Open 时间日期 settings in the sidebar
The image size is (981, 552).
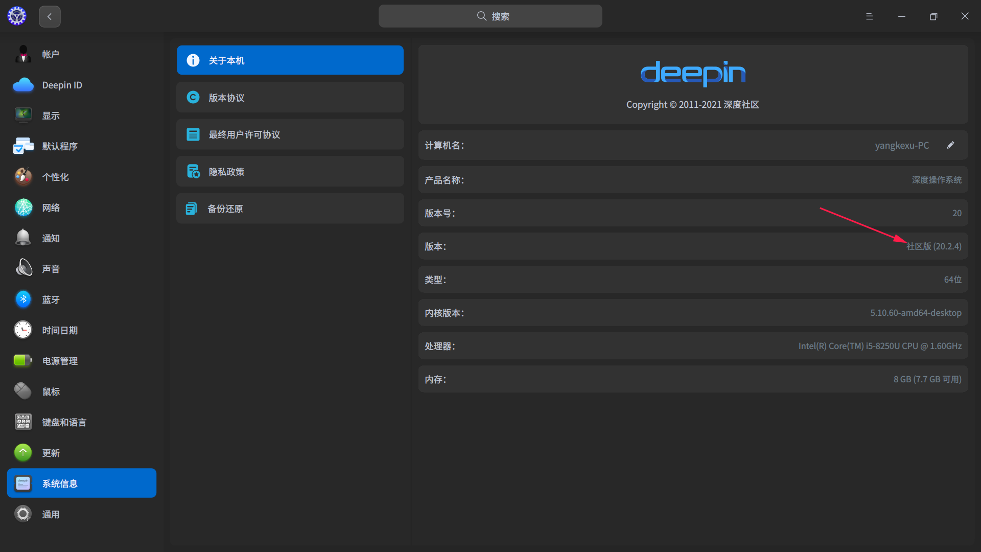pos(60,330)
